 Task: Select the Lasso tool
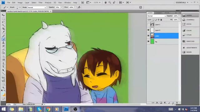pyautogui.click(x=3, y=22)
